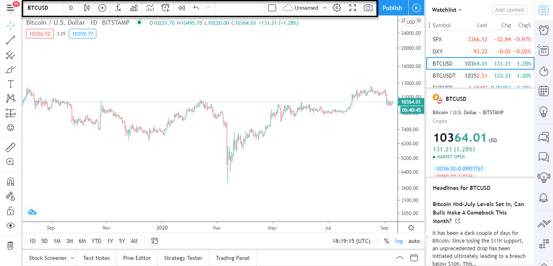Open the indicators fx menu
The height and width of the screenshot is (266, 553).
[118, 8]
